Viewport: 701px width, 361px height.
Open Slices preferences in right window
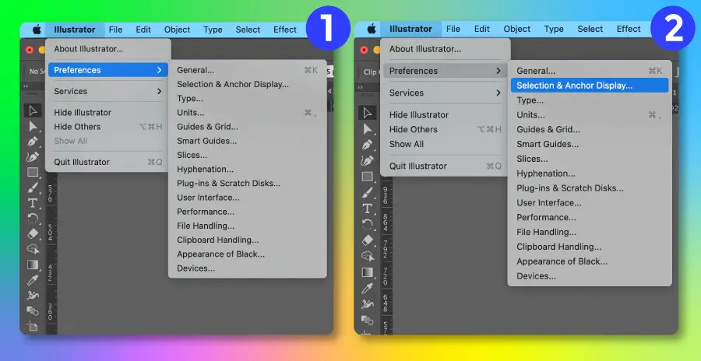[532, 159]
